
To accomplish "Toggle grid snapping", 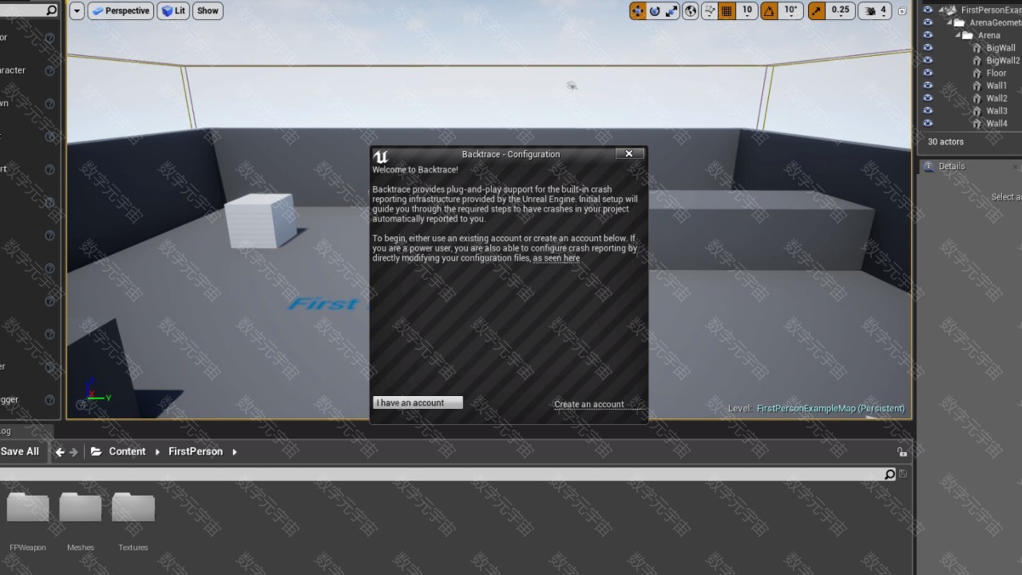I will [x=727, y=10].
